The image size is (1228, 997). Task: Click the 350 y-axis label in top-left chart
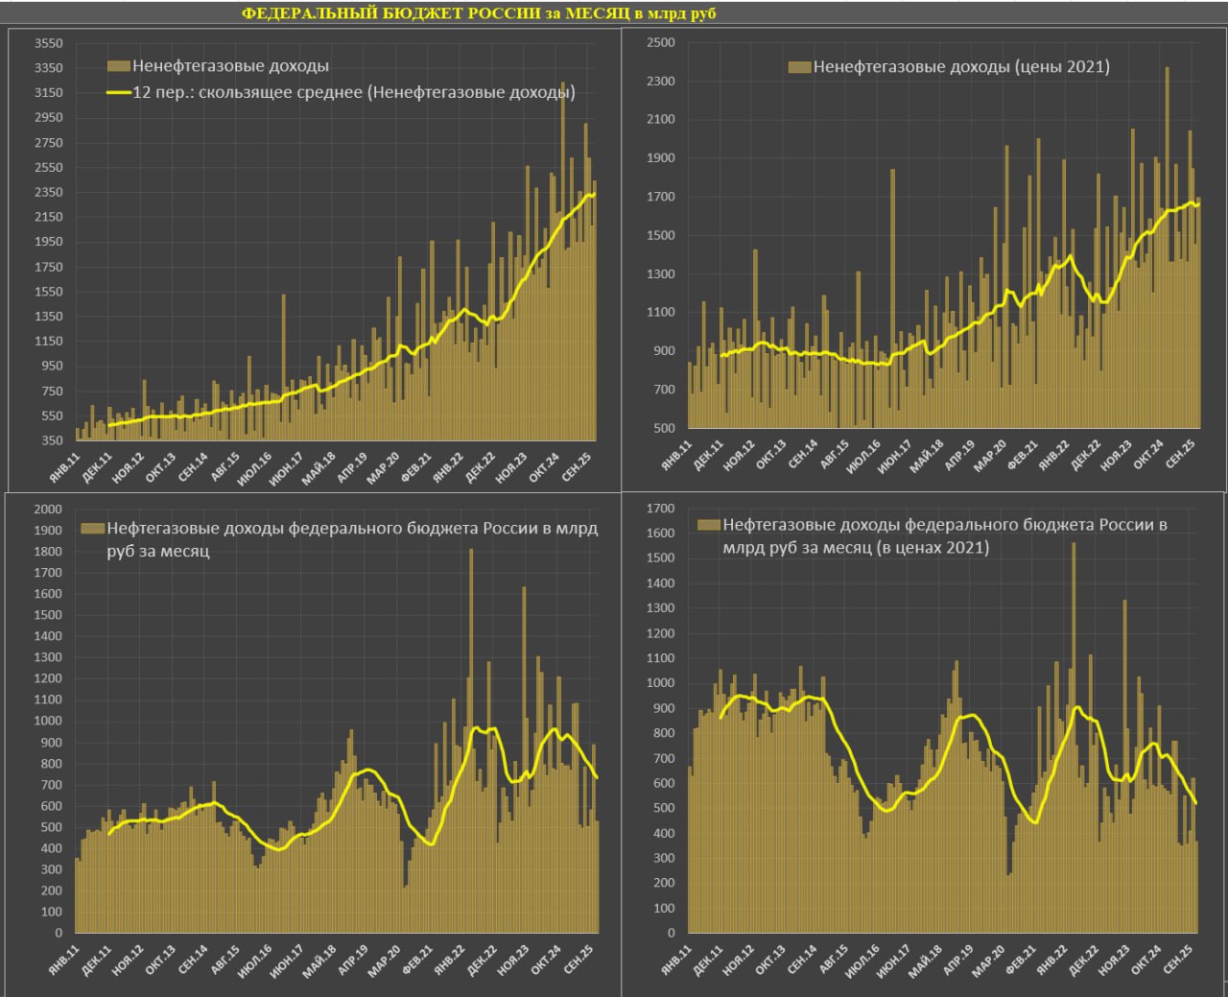[x=51, y=440]
